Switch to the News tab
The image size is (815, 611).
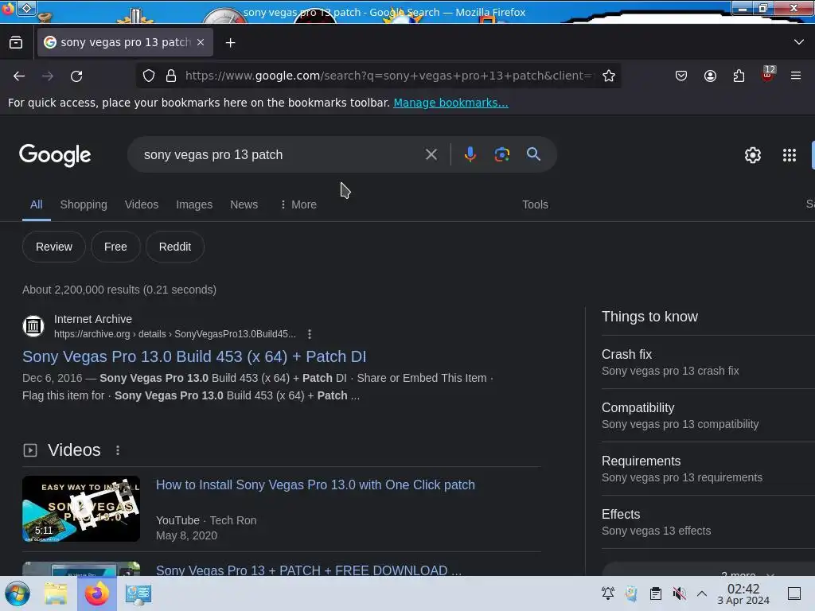[244, 204]
